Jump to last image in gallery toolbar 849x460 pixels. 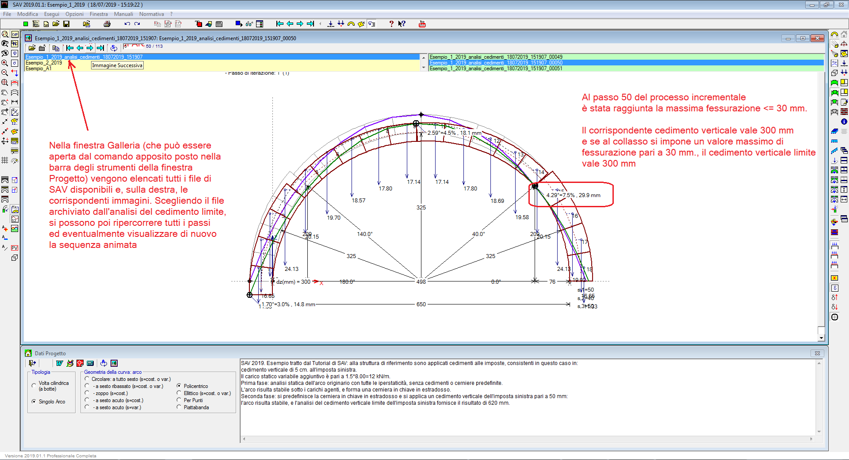100,48
